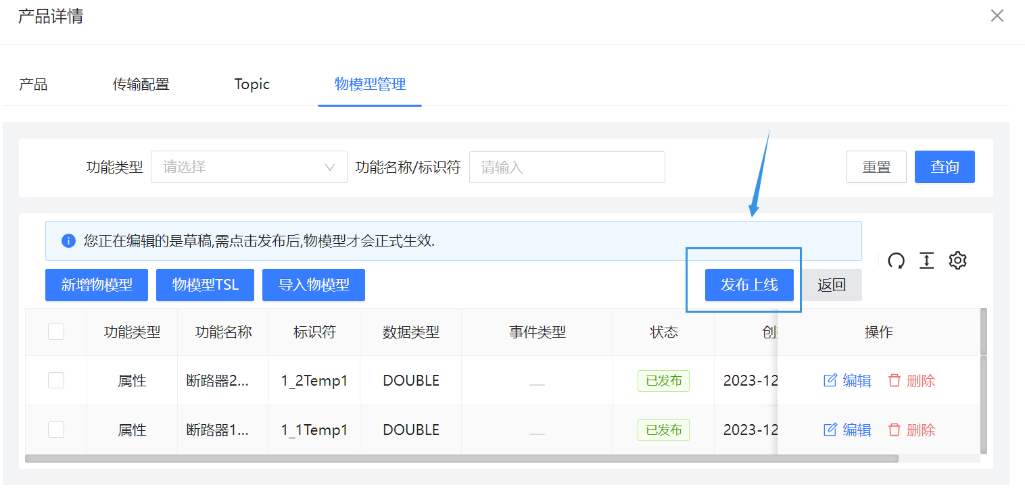This screenshot has width=1025, height=489.
Task: Close the 产品详情 dialog
Action: click(997, 16)
